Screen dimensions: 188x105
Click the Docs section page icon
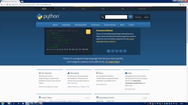click(x=97, y=73)
